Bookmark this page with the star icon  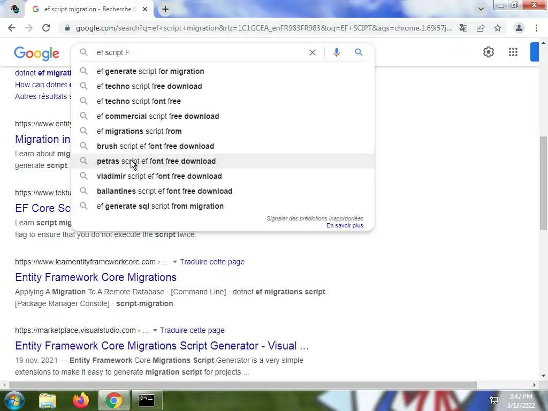coord(498,28)
